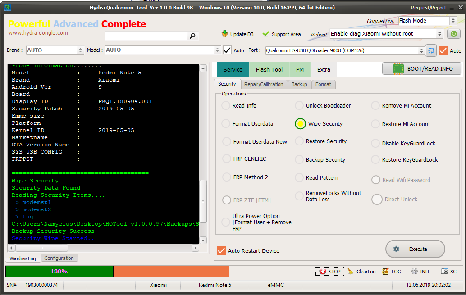Open the Backup sub-tab
Image resolution: width=466 pixels, height=295 pixels.
pos(299,84)
